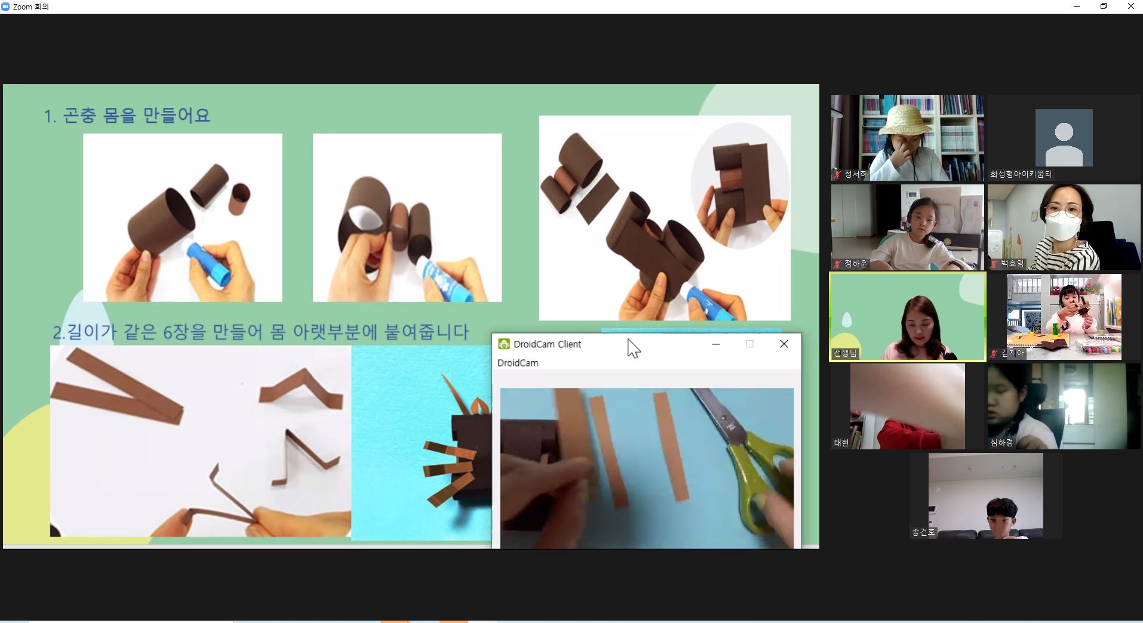
Task: Select 태현's video tile
Action: pos(908,406)
